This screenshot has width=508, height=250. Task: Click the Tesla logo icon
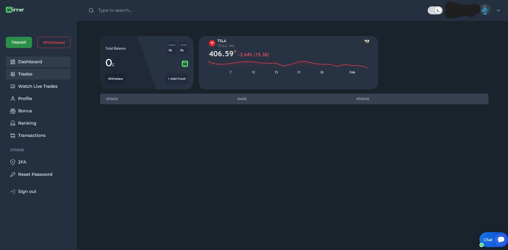[x=212, y=43]
